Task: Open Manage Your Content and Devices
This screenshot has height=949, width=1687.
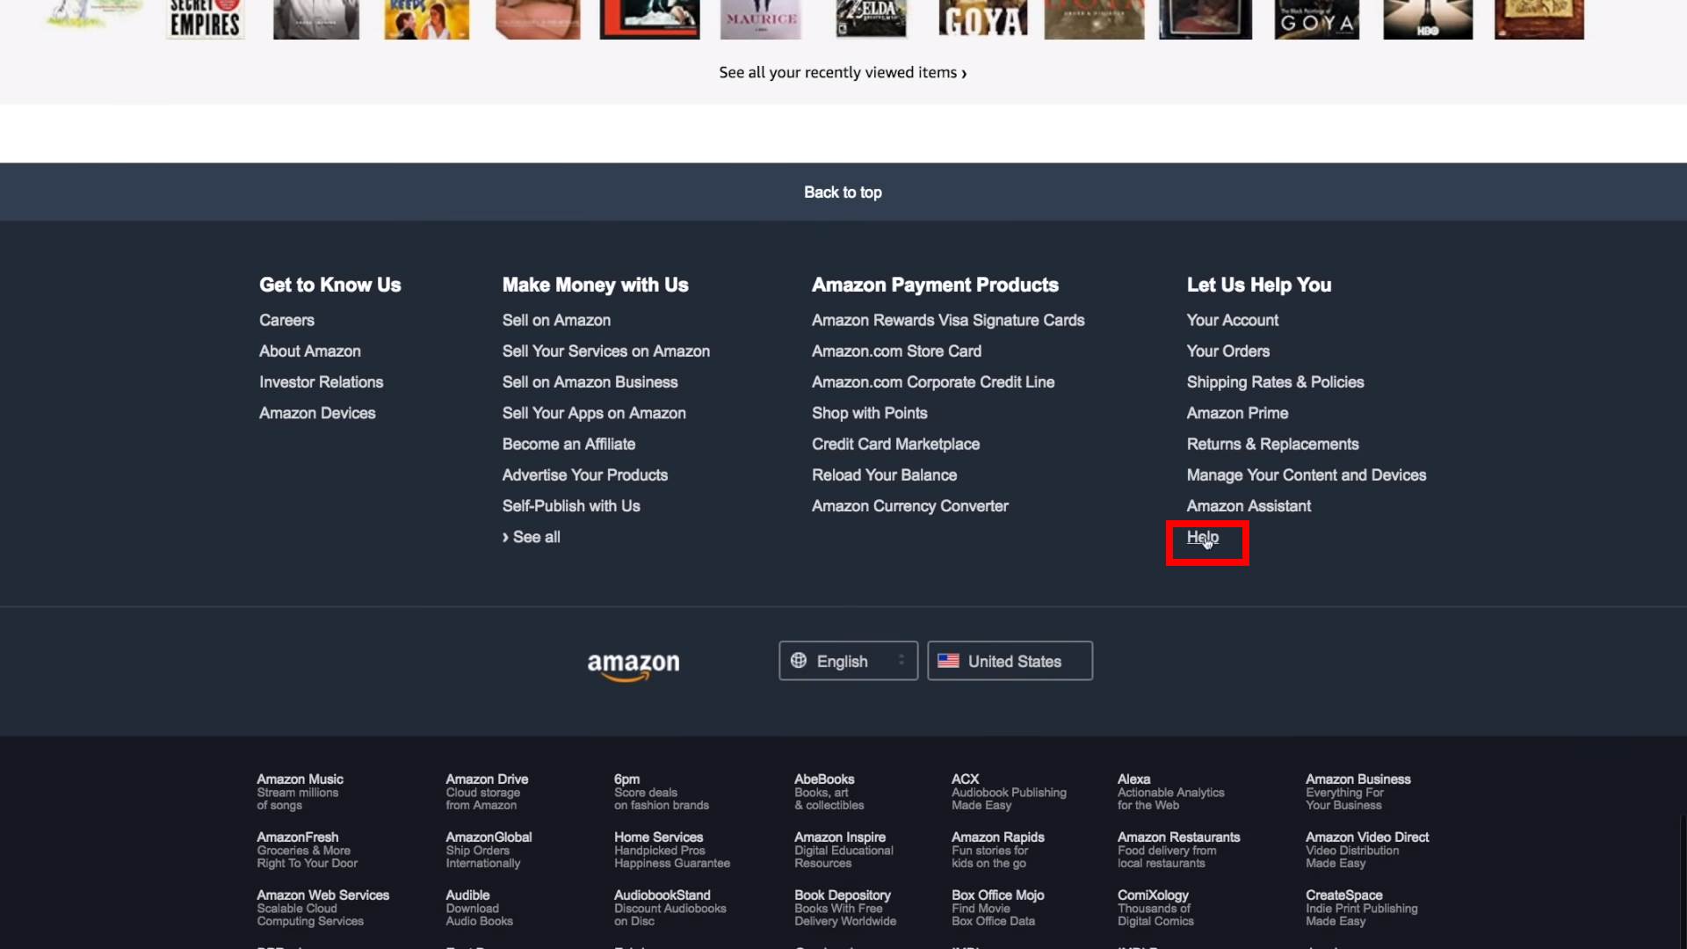Action: point(1306,475)
